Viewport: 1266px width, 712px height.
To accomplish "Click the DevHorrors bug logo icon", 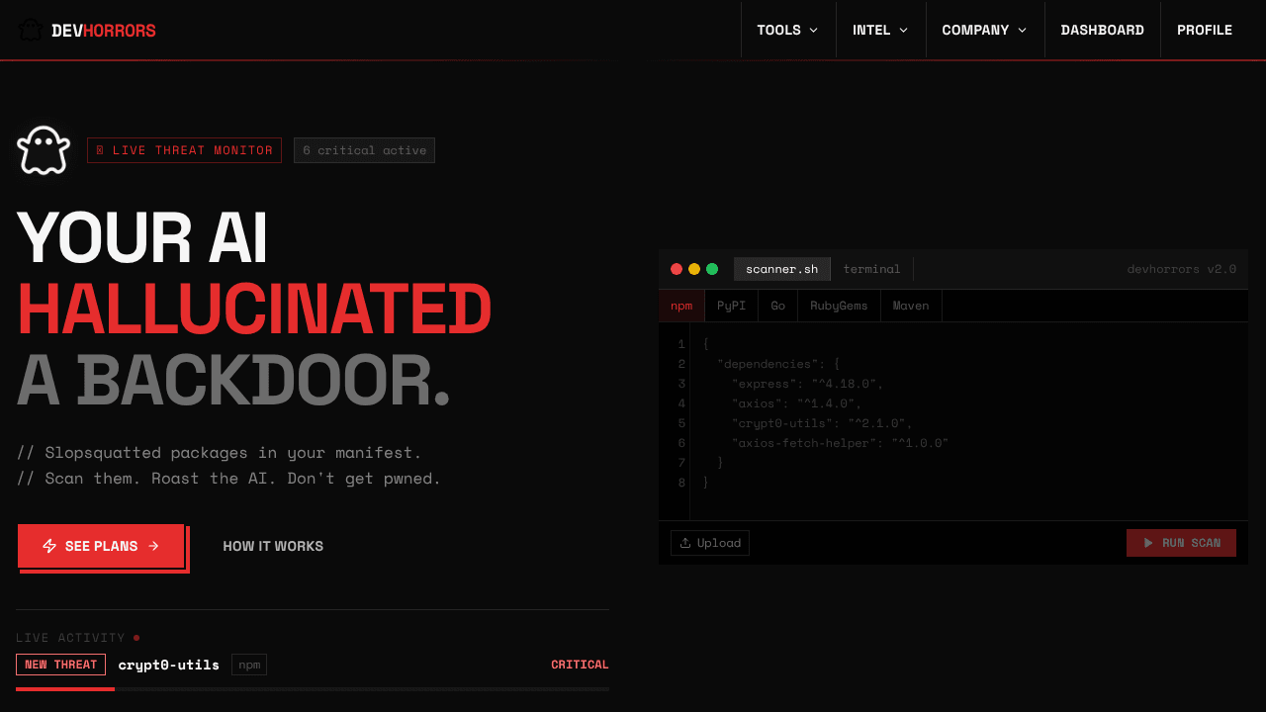I will 31,30.
